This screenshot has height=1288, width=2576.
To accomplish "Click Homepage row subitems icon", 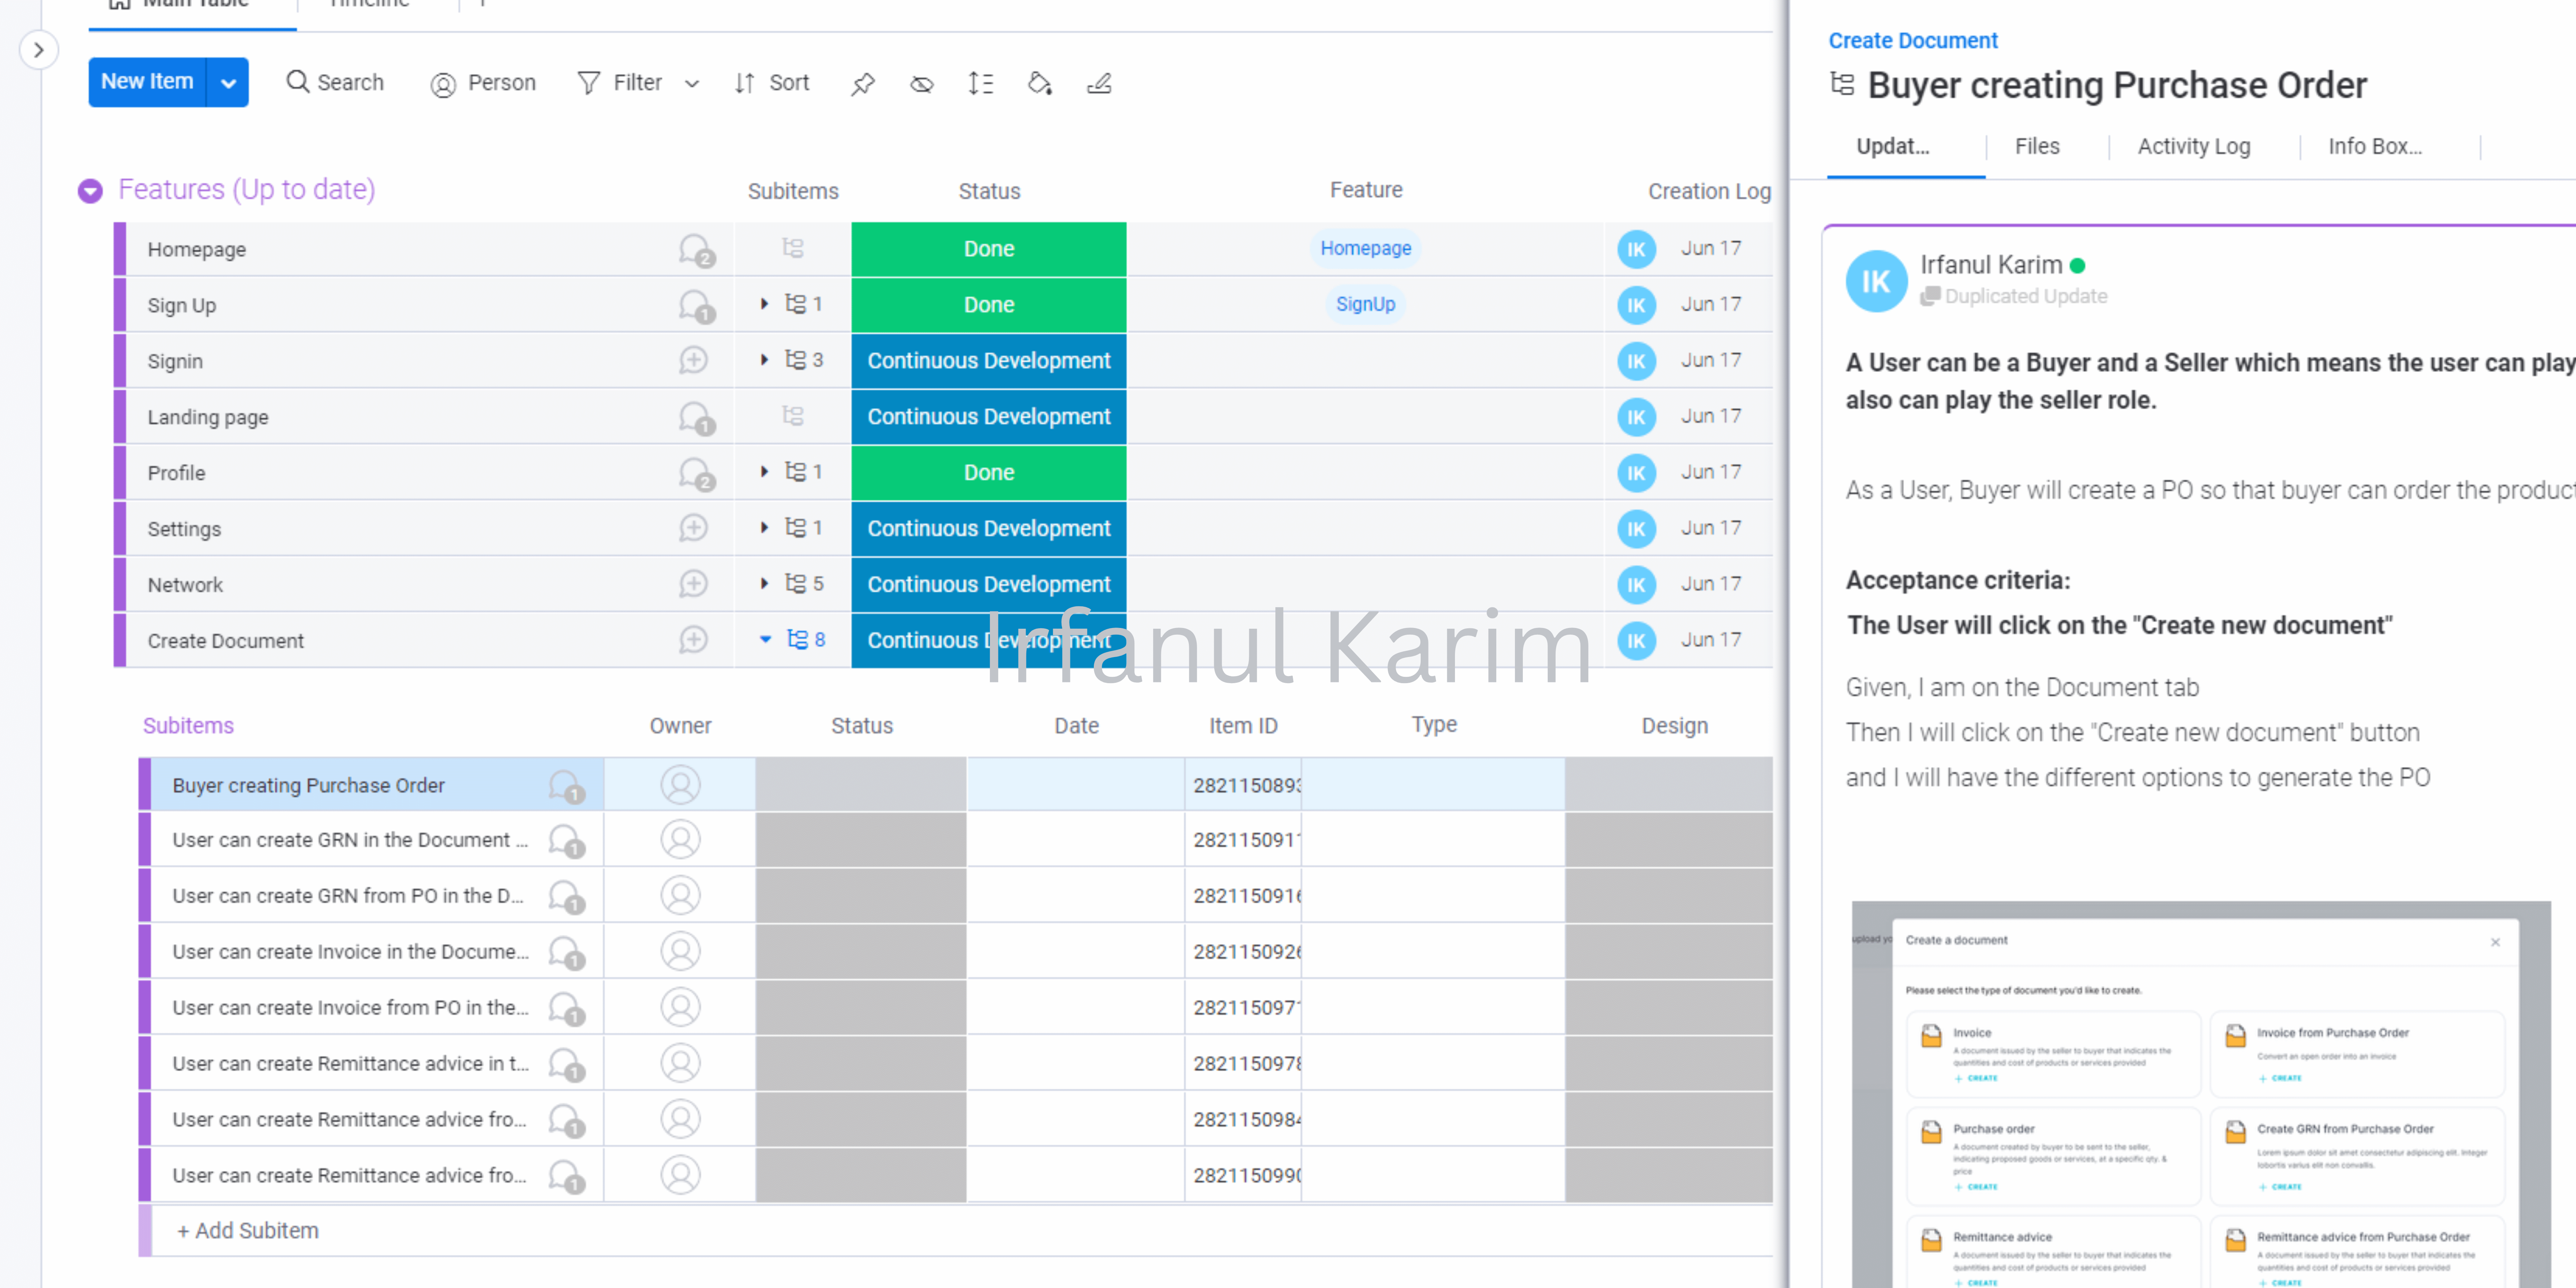I will click(793, 248).
